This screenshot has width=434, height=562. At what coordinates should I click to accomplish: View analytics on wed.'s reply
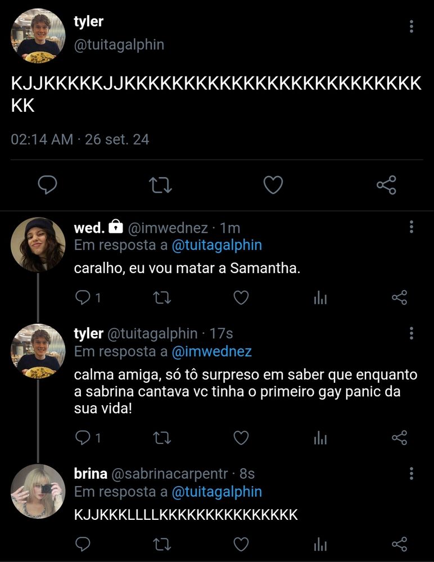320,298
